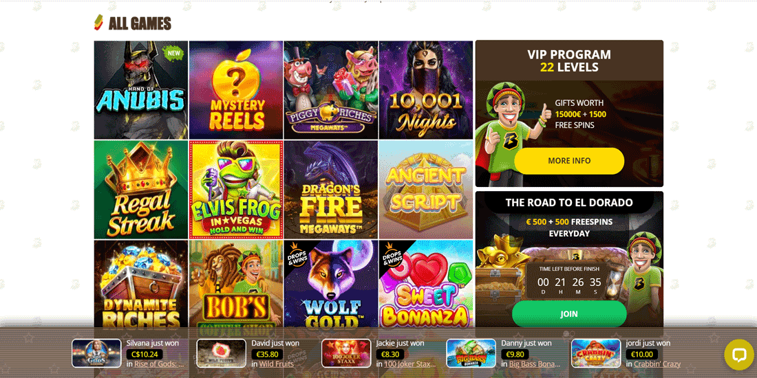Image resolution: width=757 pixels, height=378 pixels.
Task: Select the Ancient Script game tile
Action: pos(426,190)
